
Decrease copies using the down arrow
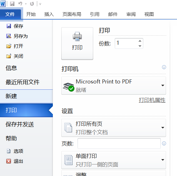[x=140, y=46]
